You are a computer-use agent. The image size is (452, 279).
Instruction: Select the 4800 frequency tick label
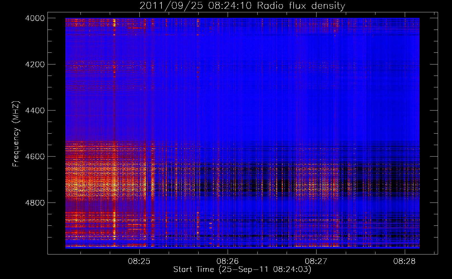coord(35,203)
